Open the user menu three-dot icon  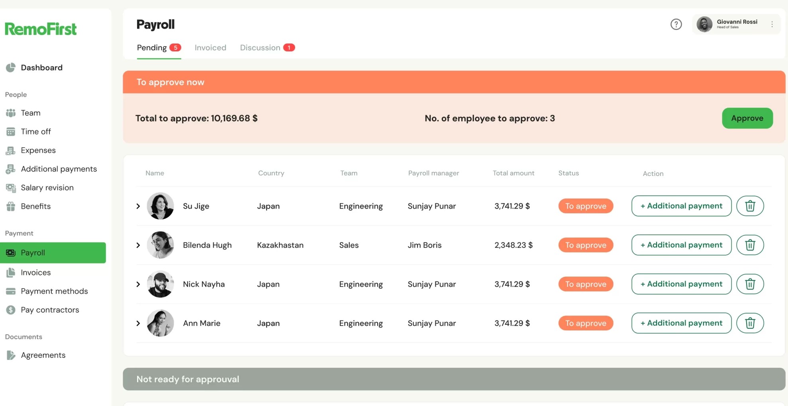[772, 24]
